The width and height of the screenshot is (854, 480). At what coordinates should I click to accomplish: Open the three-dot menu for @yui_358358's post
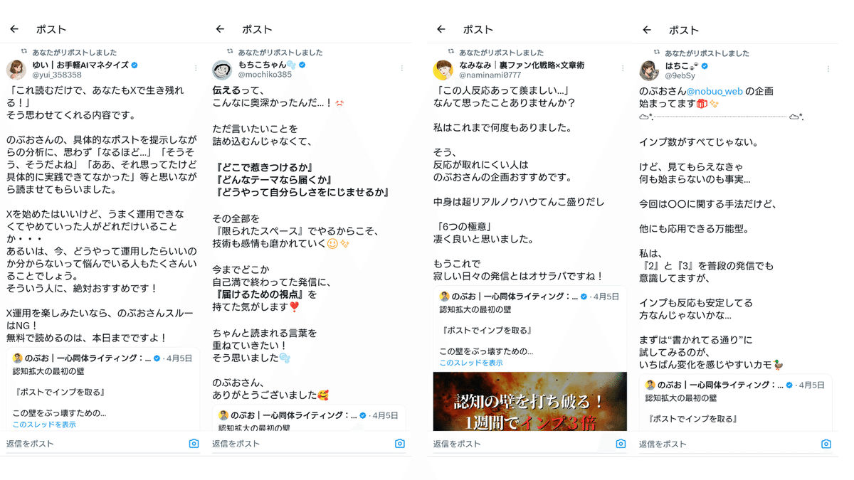196,68
